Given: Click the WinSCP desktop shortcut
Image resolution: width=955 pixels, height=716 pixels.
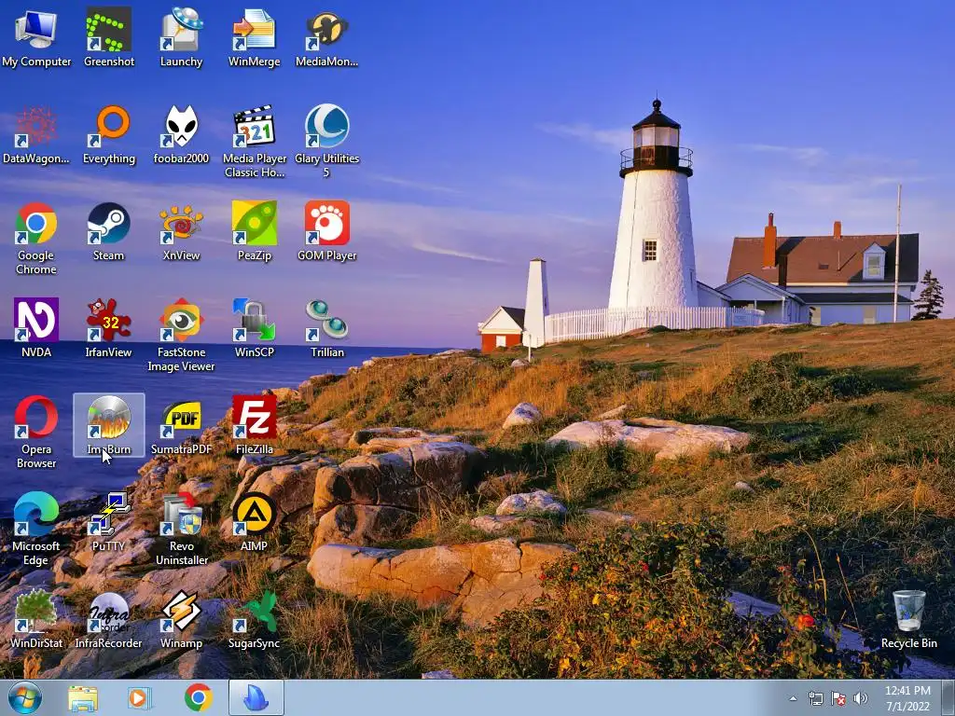Looking at the screenshot, I should [254, 329].
